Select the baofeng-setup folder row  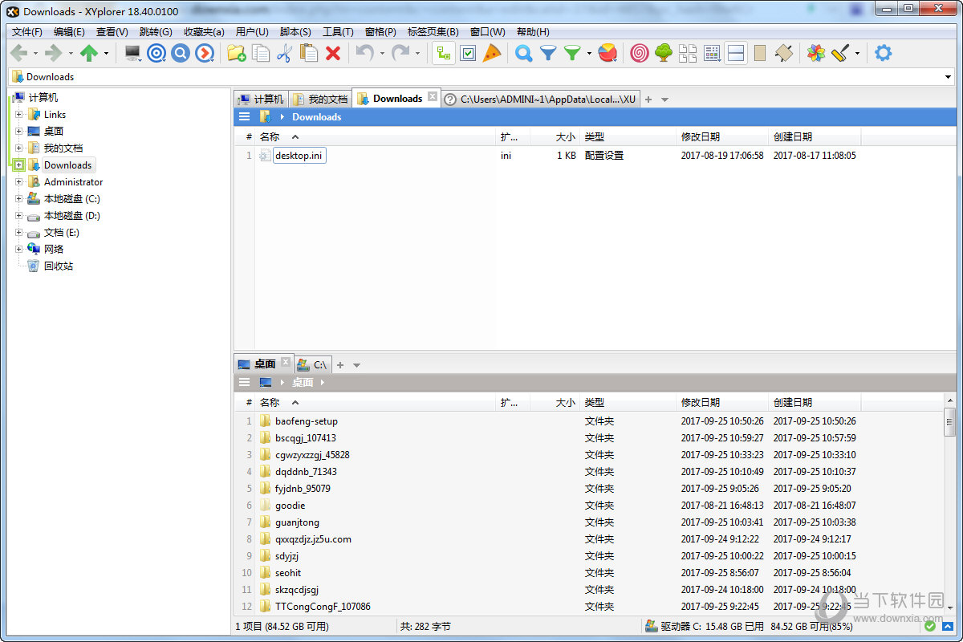click(591, 421)
